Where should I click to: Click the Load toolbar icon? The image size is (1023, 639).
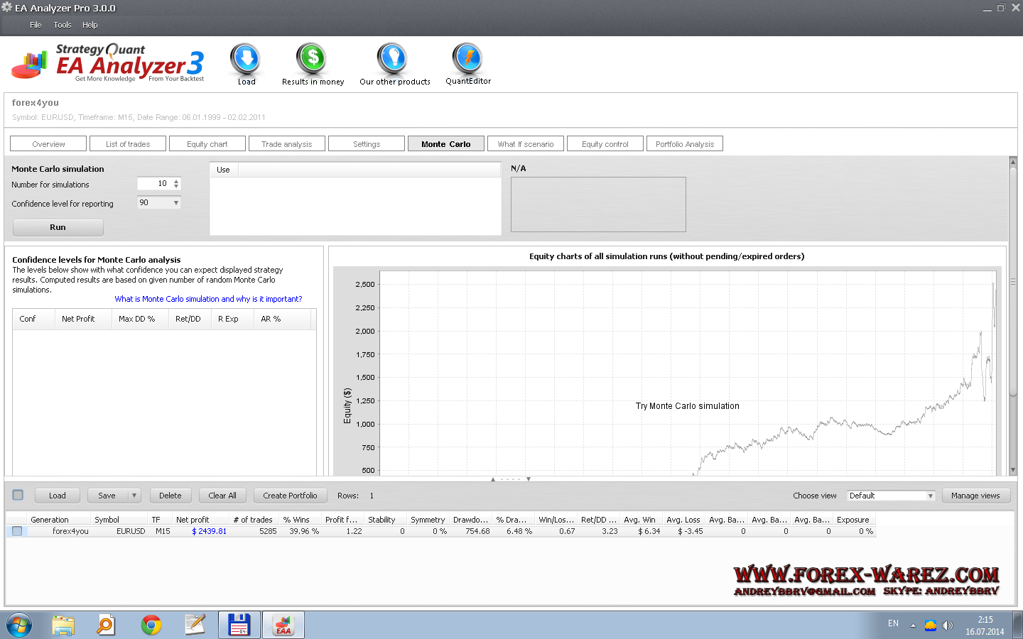tap(246, 60)
